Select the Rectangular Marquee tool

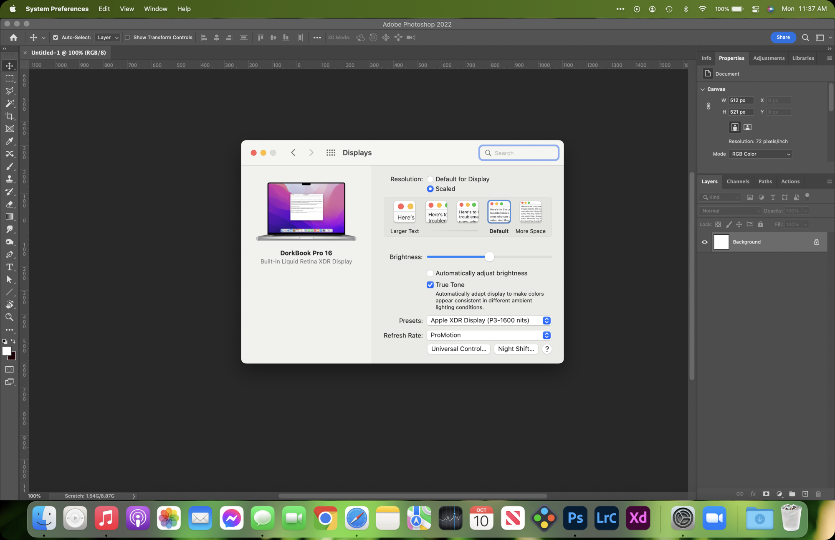click(9, 79)
